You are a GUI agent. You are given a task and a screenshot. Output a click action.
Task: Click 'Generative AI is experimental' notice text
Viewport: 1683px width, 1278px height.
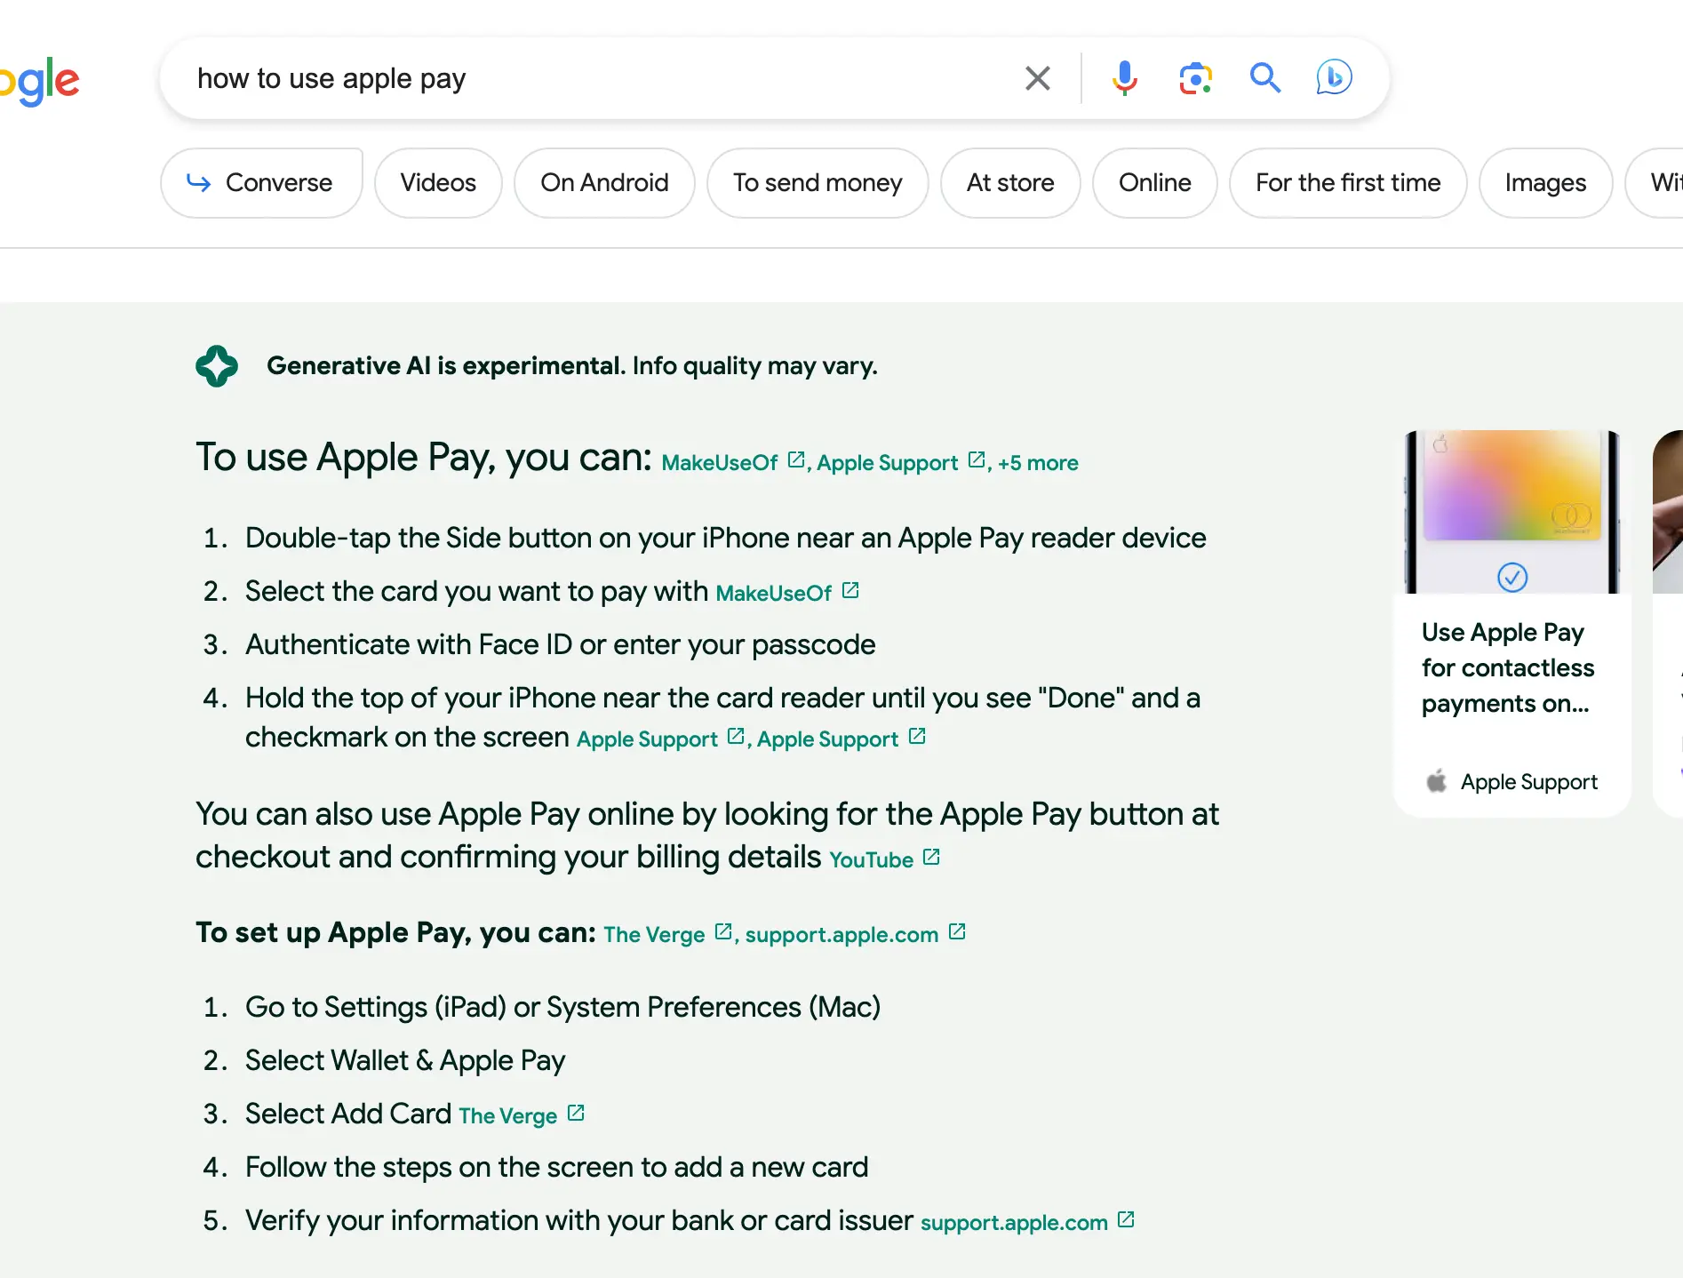(572, 366)
